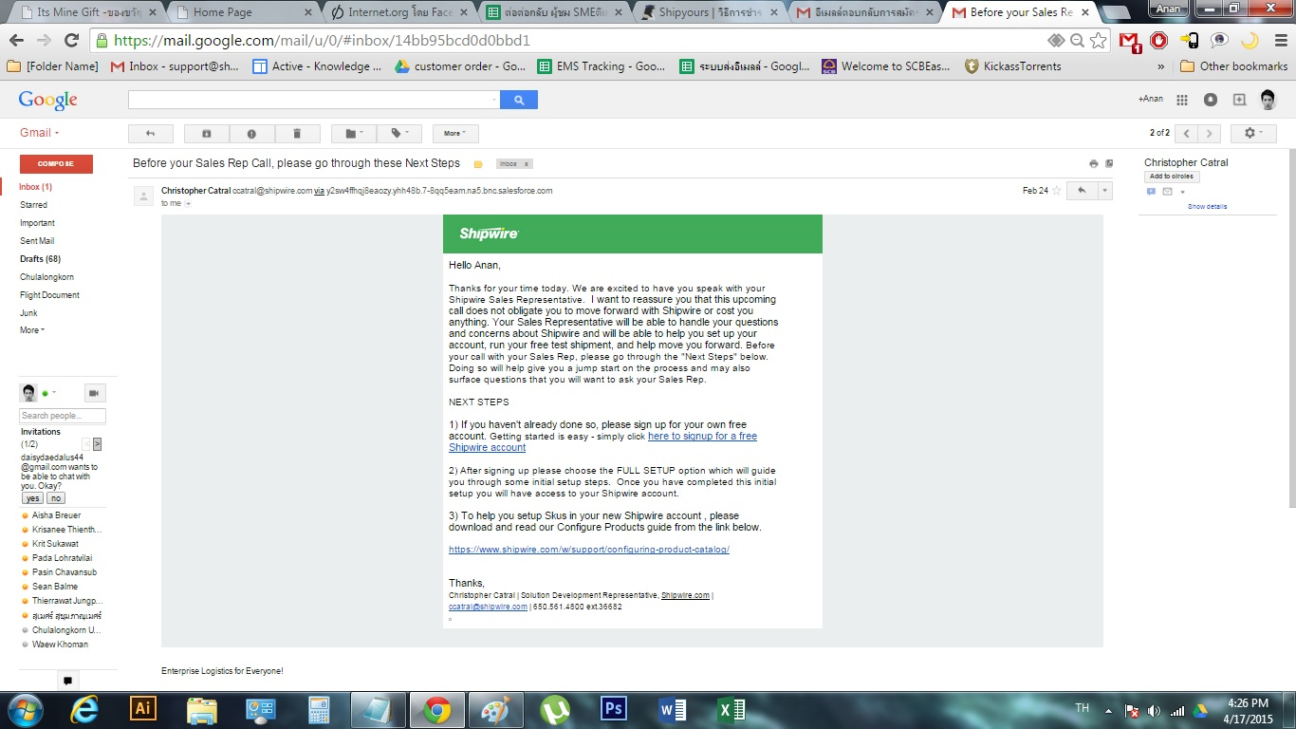Open chat with Aisha Breuer
The width and height of the screenshot is (1296, 729).
click(56, 515)
